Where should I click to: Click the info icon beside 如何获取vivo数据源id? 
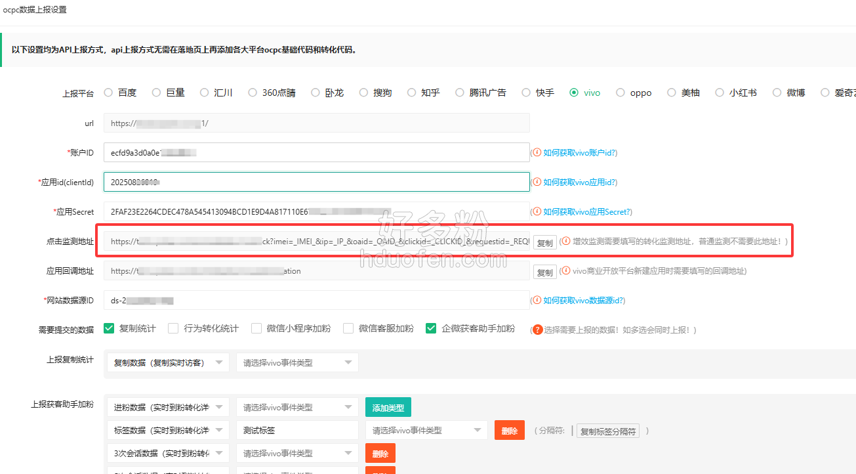[537, 300]
